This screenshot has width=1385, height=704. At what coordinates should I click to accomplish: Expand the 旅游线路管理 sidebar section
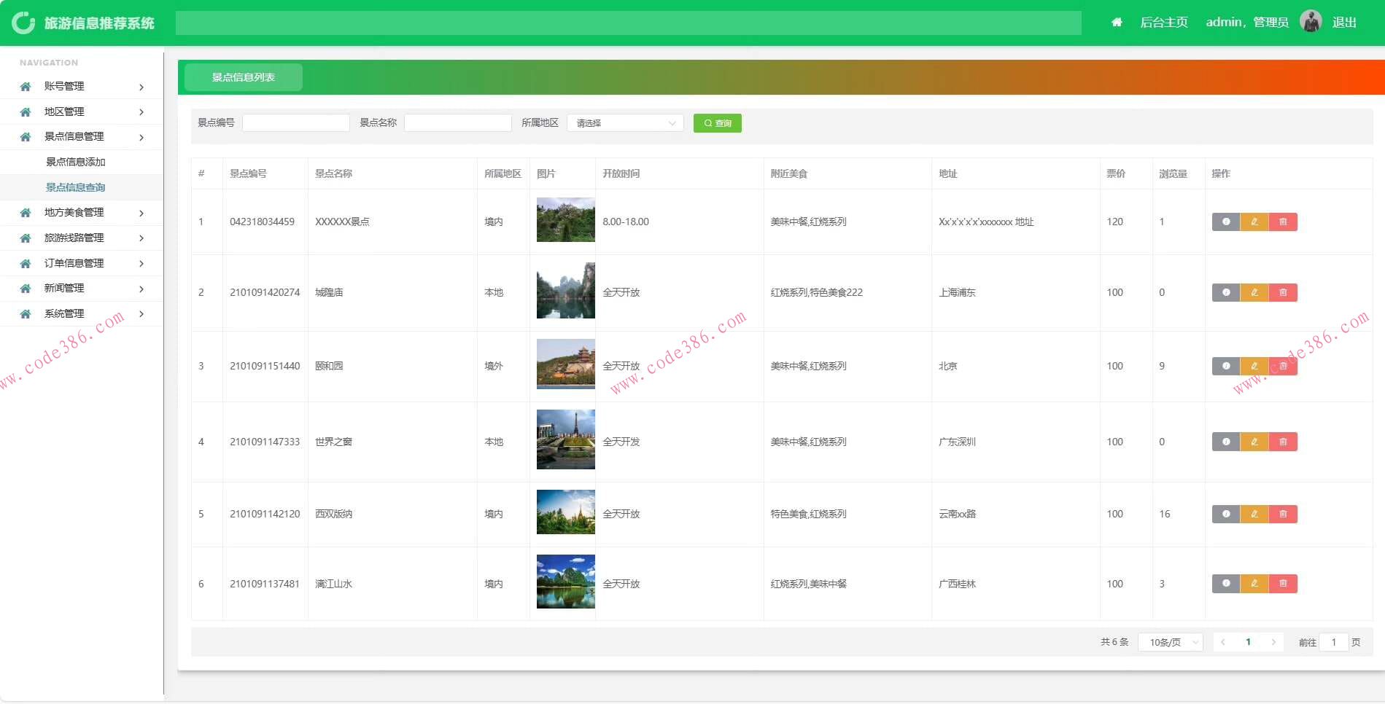tap(81, 238)
